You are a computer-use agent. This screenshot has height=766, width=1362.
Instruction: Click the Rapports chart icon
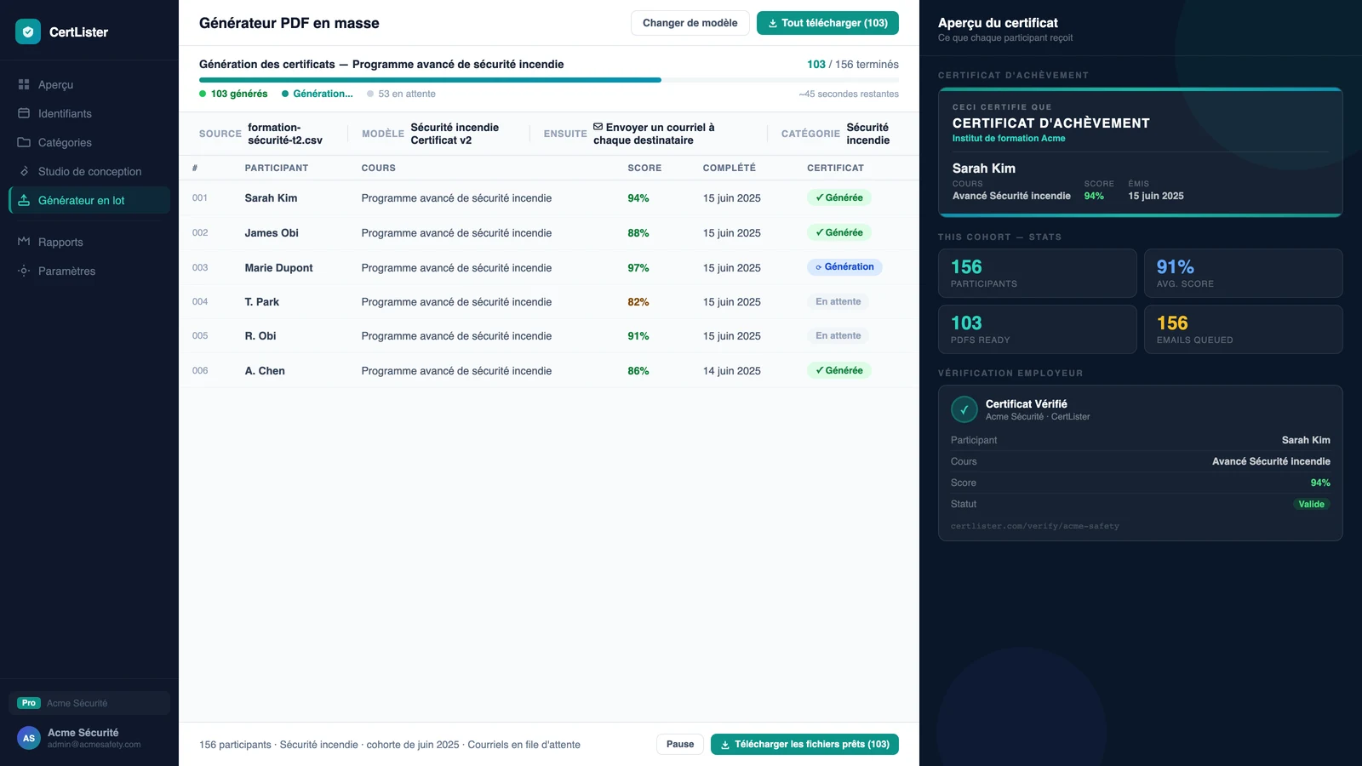point(24,242)
